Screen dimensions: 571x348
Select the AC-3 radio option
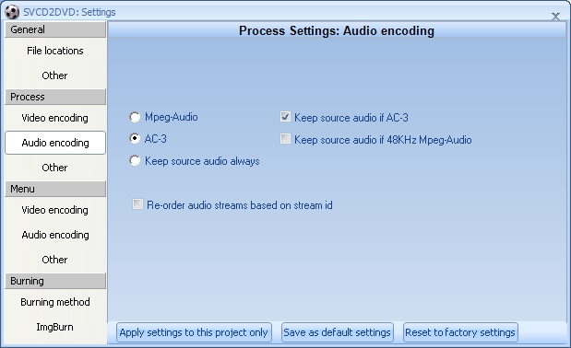135,139
